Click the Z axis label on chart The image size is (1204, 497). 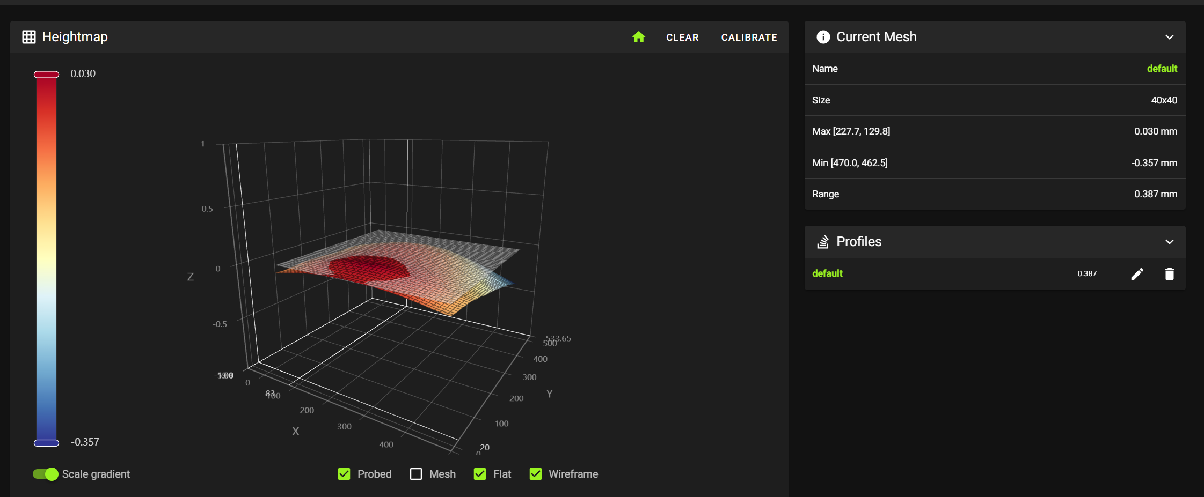pos(190,277)
